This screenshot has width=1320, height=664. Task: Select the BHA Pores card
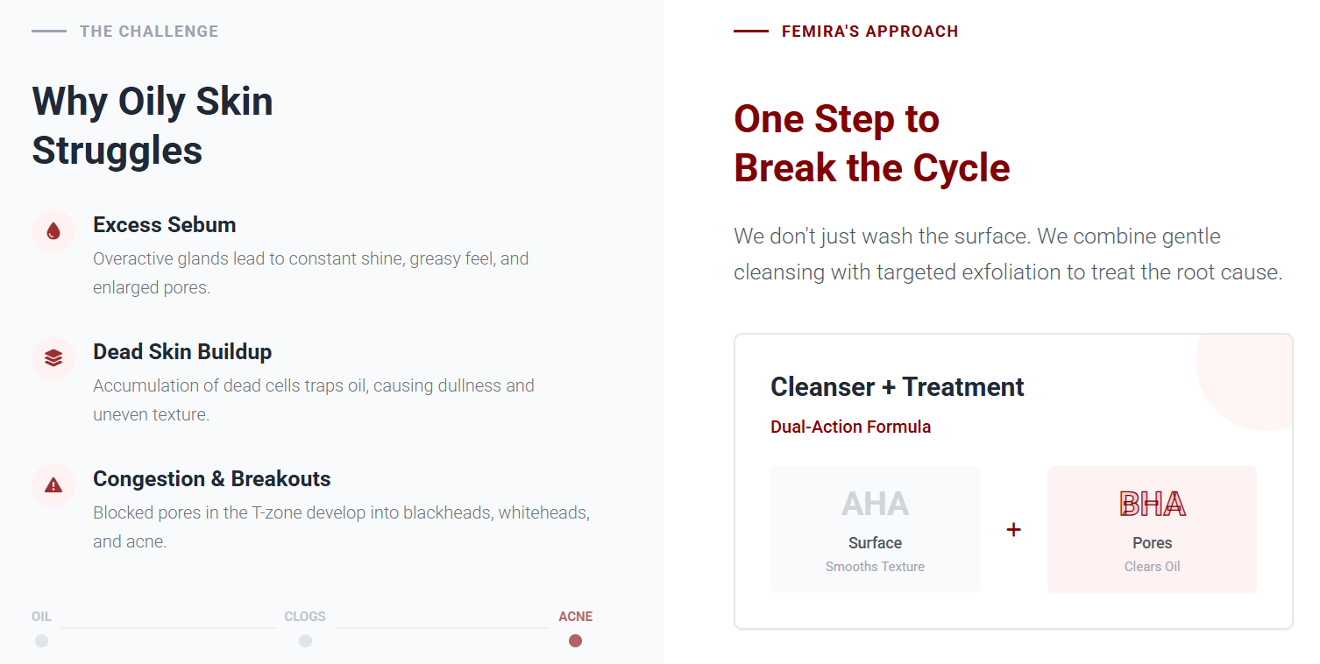click(1152, 529)
